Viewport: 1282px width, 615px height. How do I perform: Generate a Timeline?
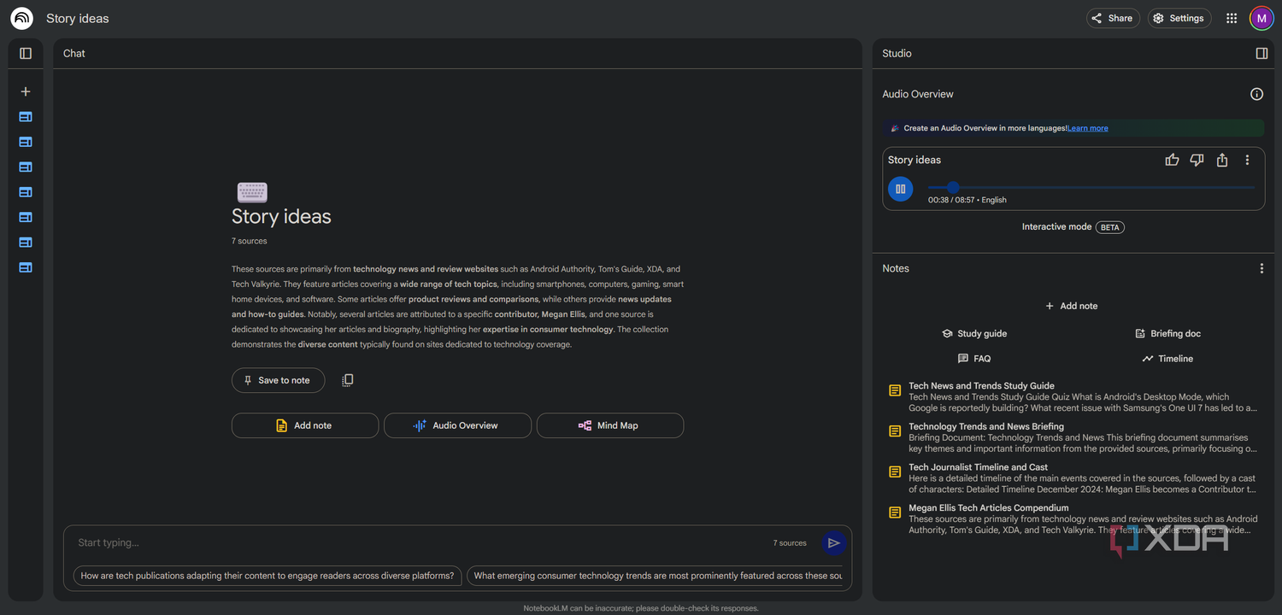point(1167,359)
